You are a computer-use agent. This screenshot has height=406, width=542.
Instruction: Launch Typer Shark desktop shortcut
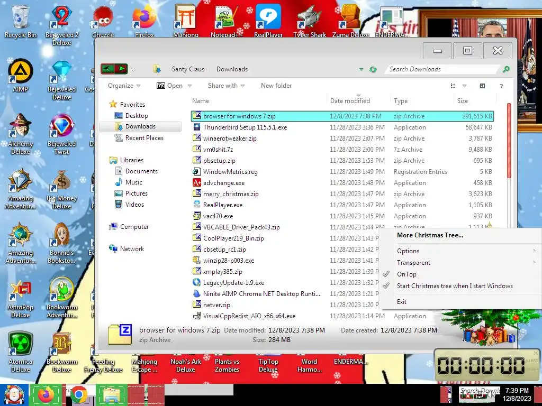[309, 20]
